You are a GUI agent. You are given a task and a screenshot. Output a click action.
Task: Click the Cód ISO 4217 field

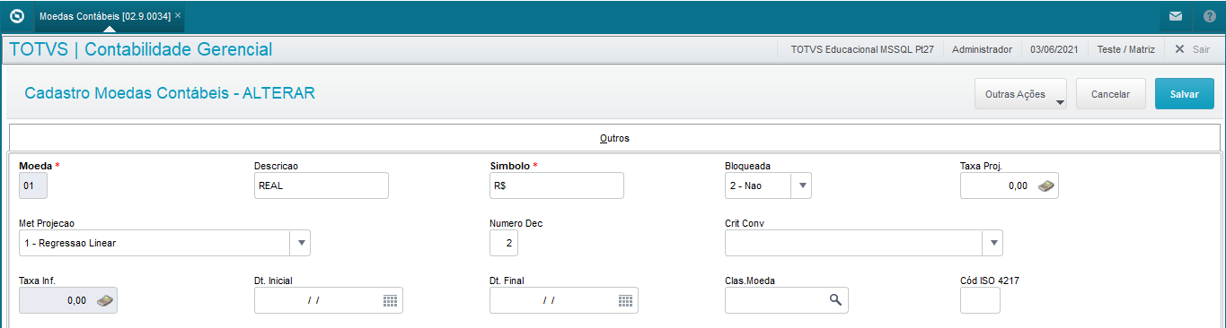point(980,300)
